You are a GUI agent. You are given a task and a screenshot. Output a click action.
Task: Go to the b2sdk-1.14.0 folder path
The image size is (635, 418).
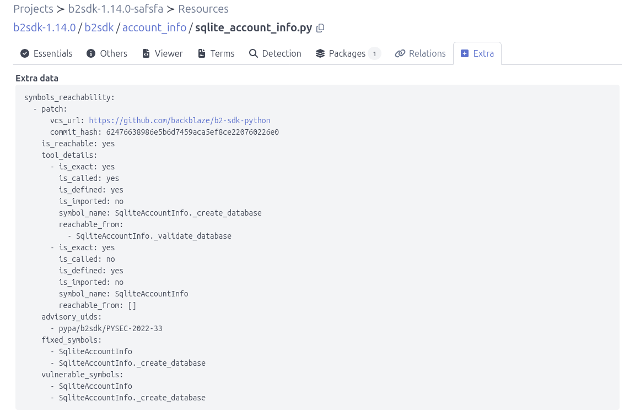point(45,28)
